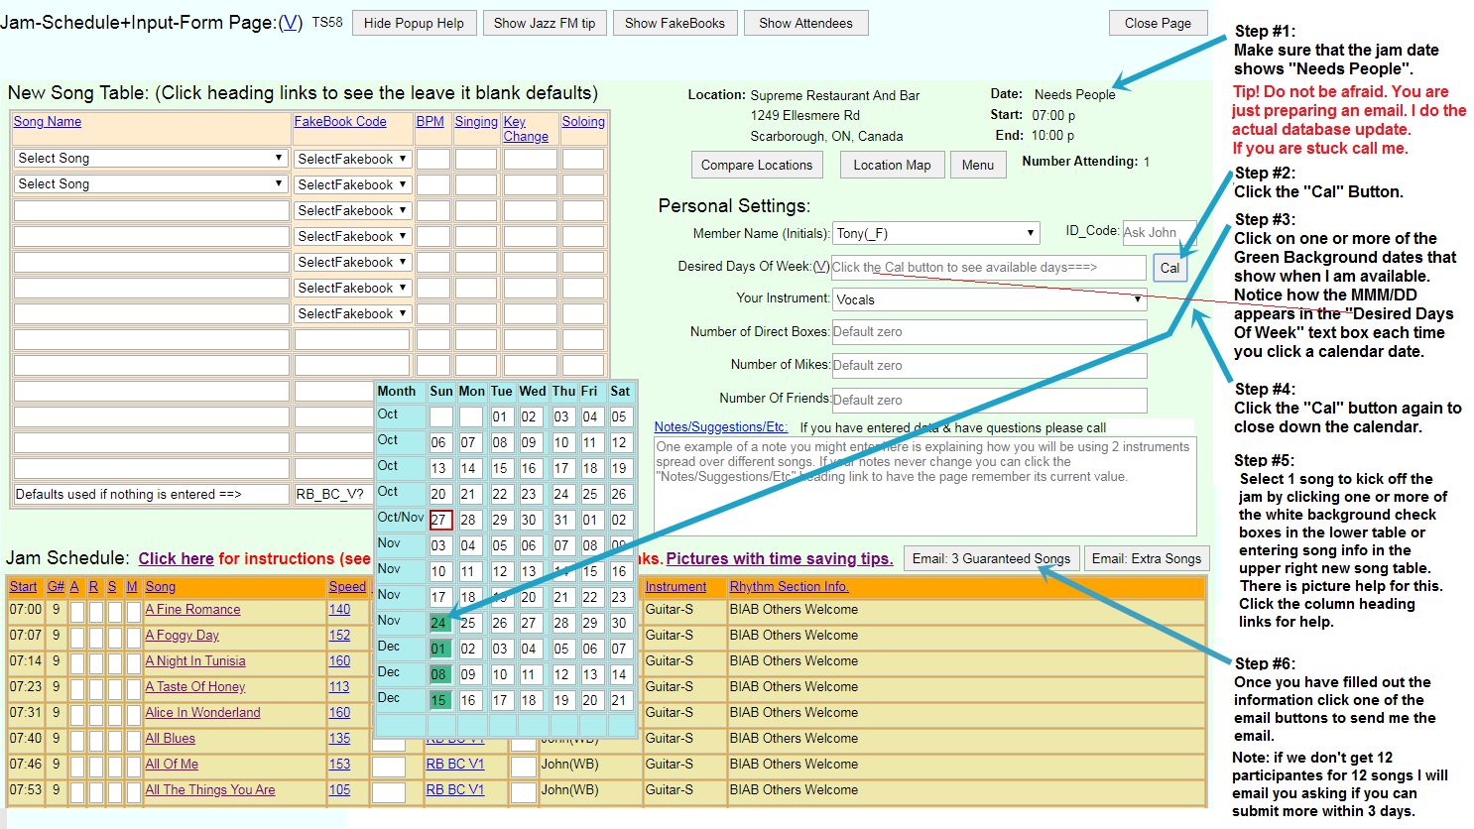
Task: Tick the R checkbox for All Blues
Action: click(96, 740)
